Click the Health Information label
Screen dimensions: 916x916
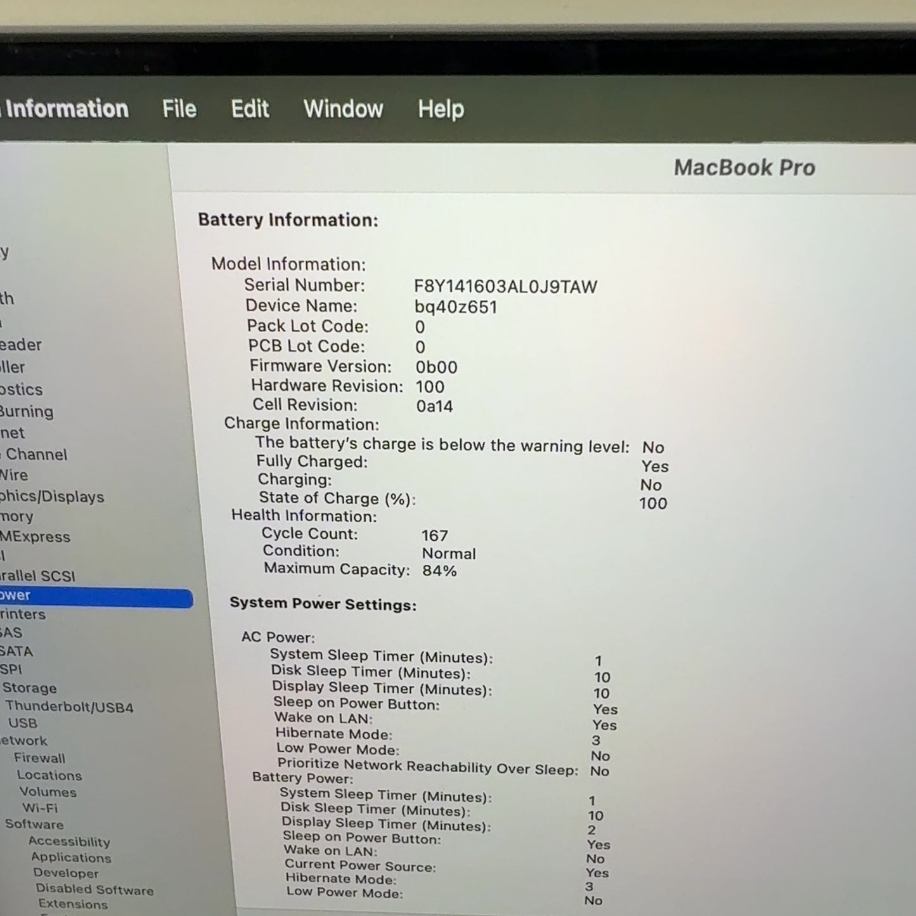pyautogui.click(x=304, y=516)
